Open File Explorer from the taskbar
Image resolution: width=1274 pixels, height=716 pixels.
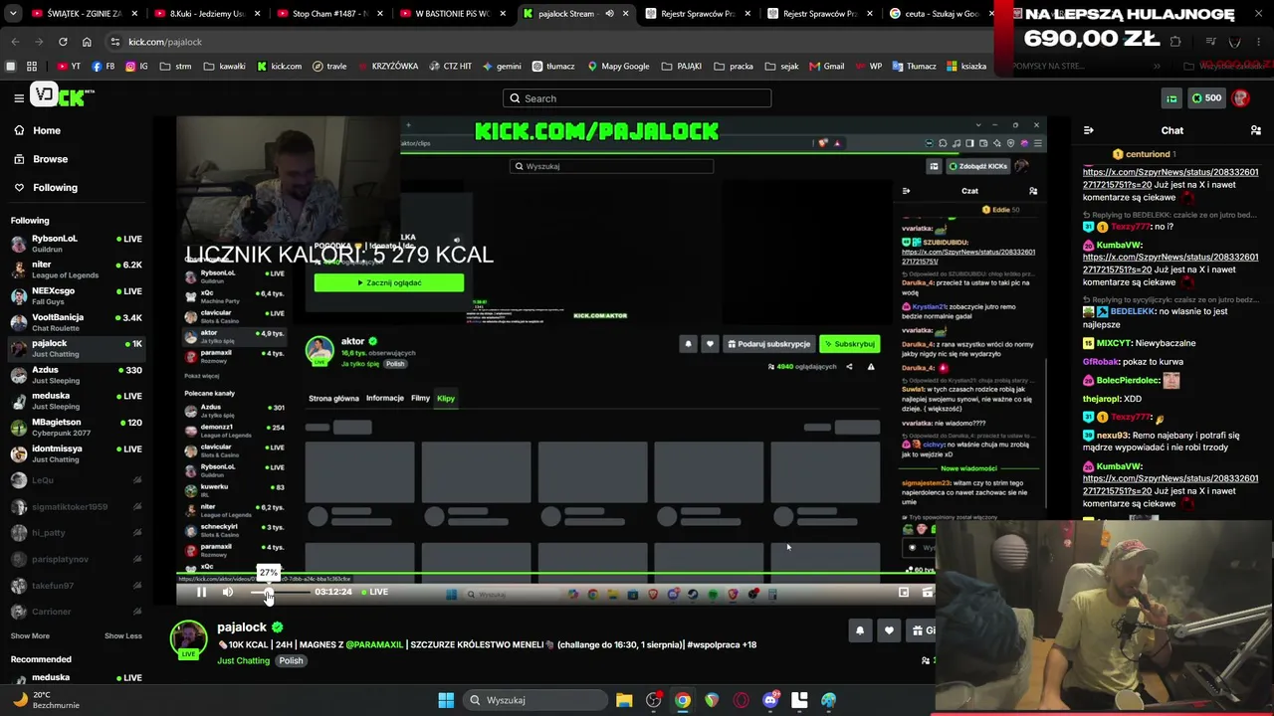624,700
